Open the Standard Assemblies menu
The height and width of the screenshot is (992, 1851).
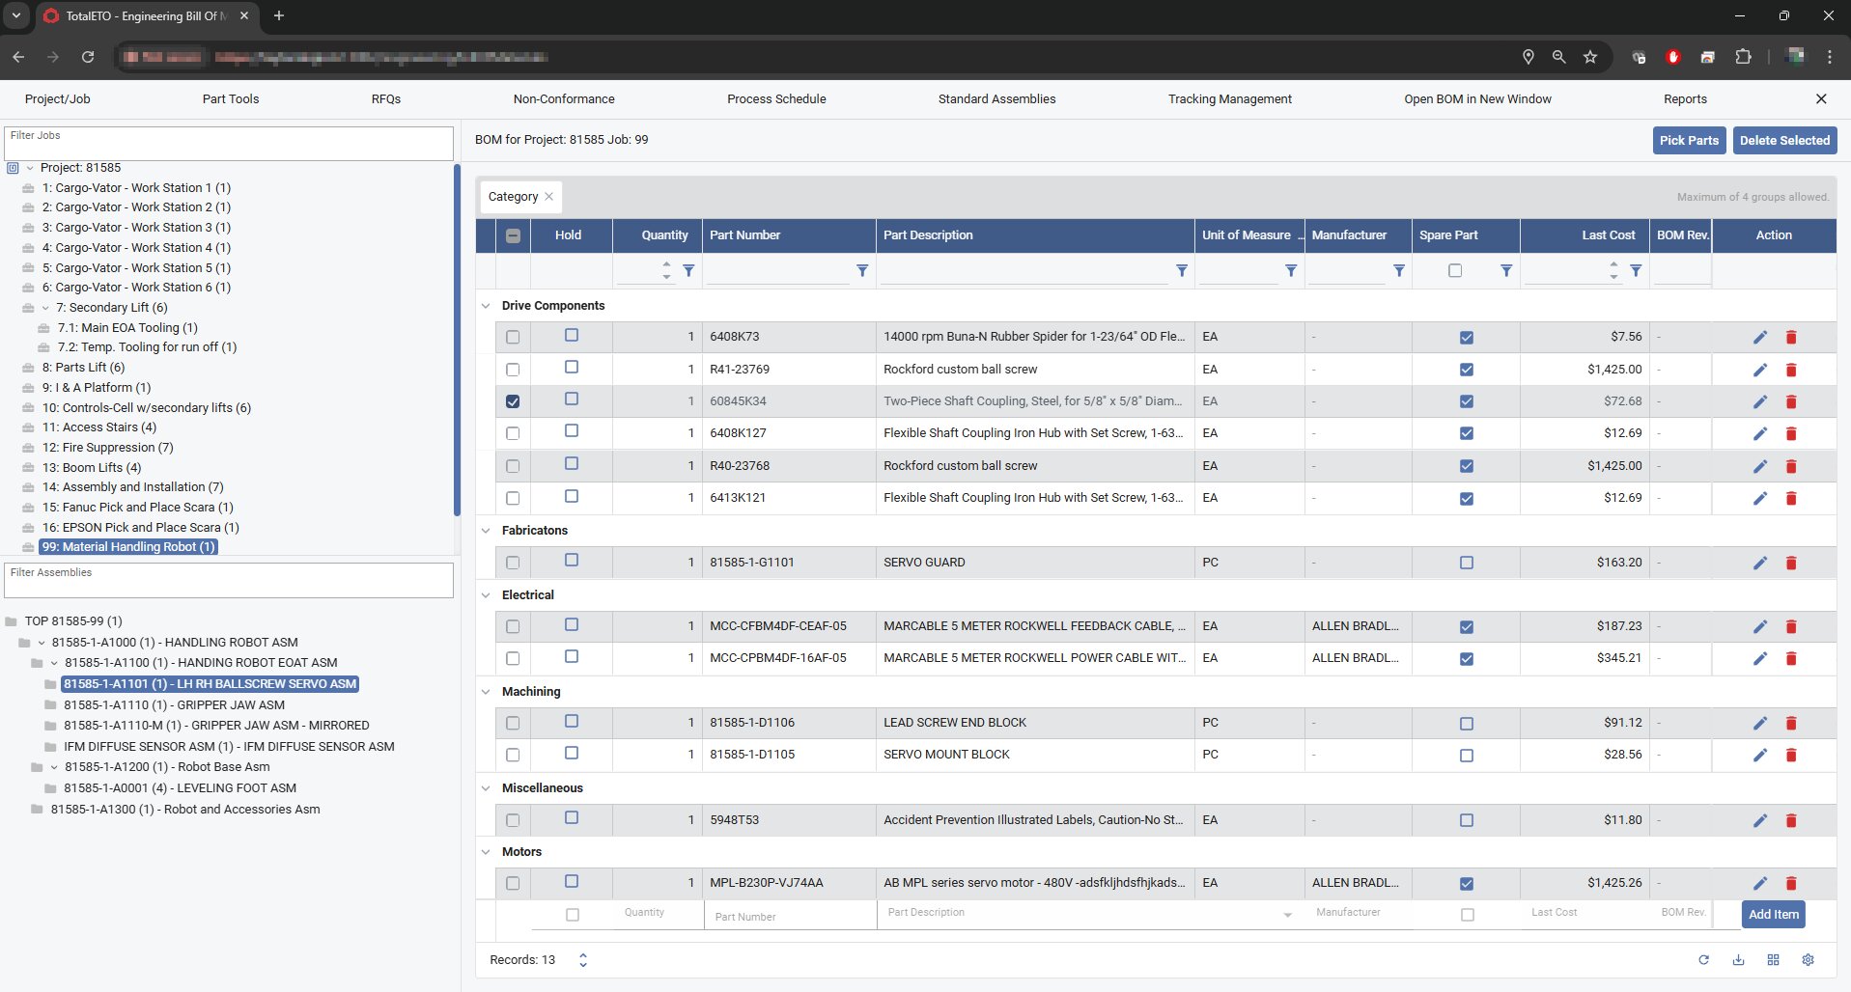coord(996,99)
